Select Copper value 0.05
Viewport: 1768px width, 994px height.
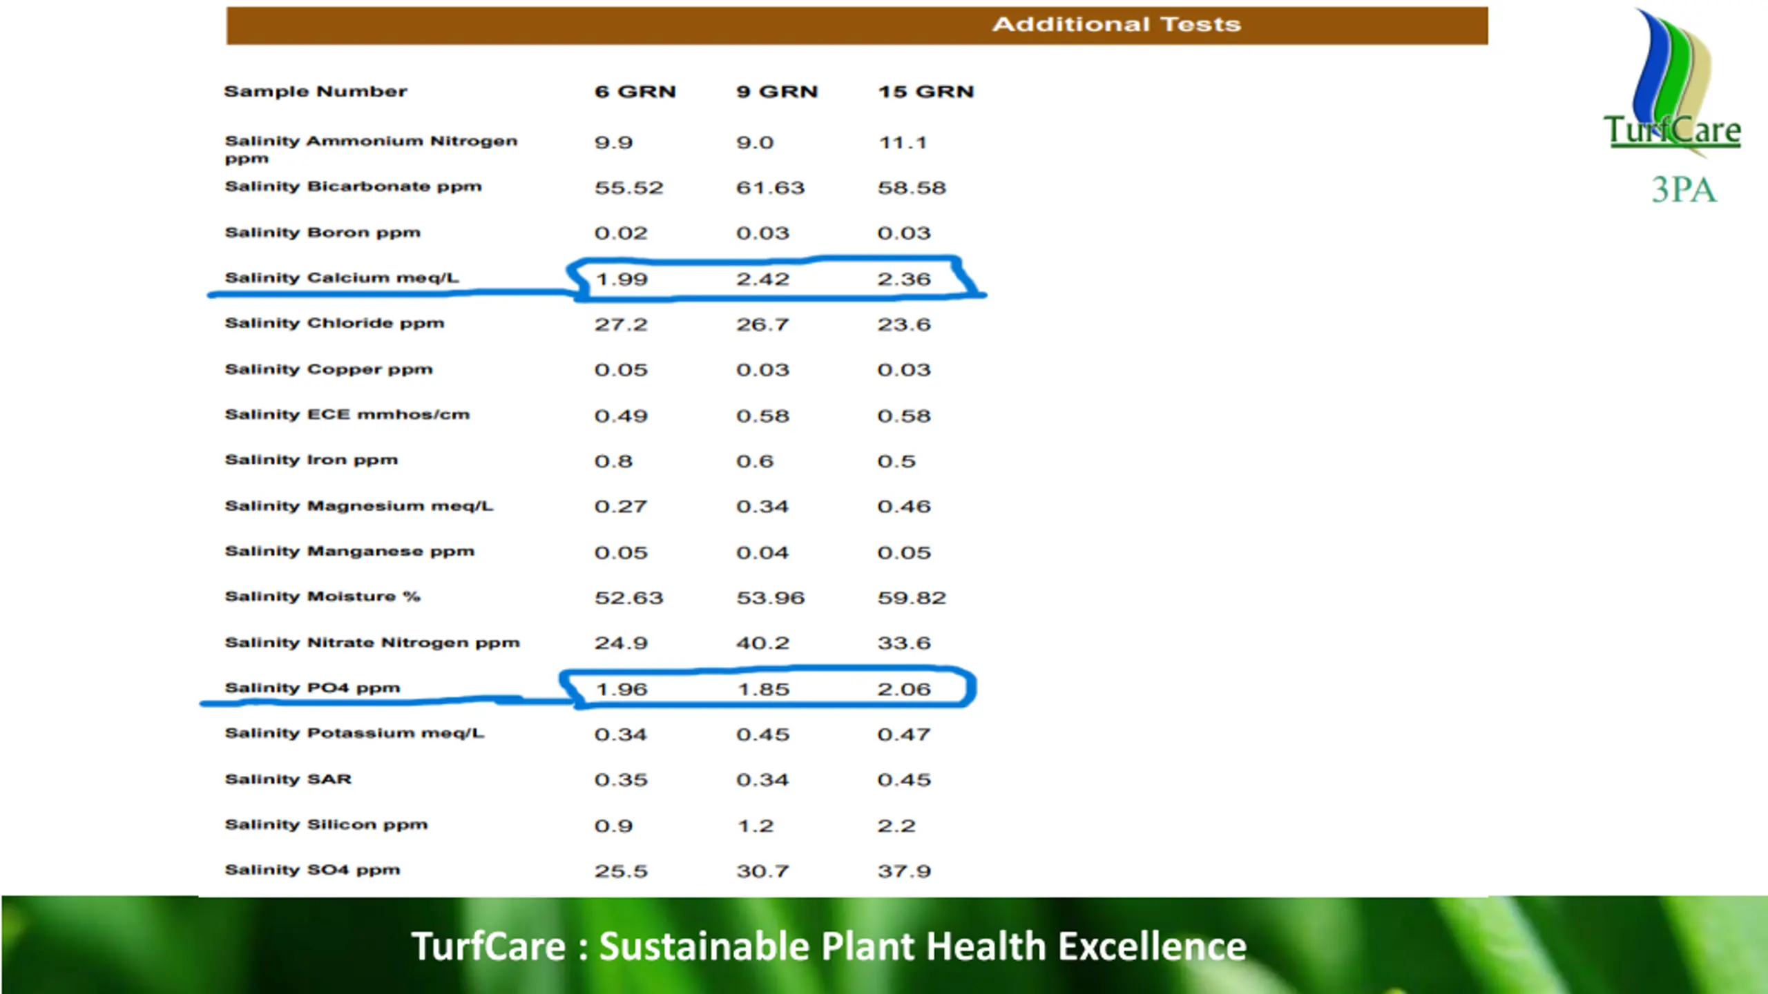click(x=621, y=370)
